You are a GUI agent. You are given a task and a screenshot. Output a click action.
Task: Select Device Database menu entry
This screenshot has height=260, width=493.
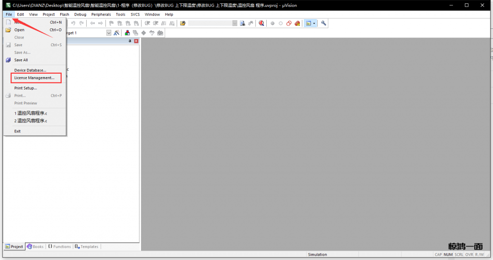point(30,70)
